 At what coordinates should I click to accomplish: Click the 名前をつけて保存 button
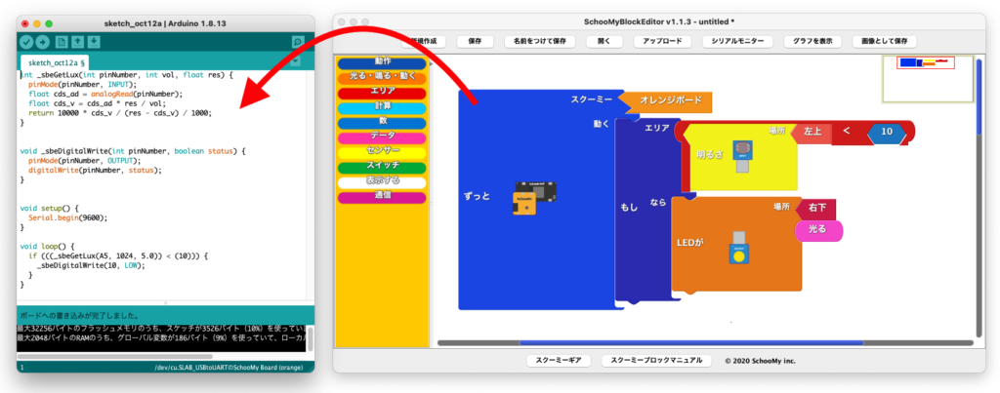[539, 41]
